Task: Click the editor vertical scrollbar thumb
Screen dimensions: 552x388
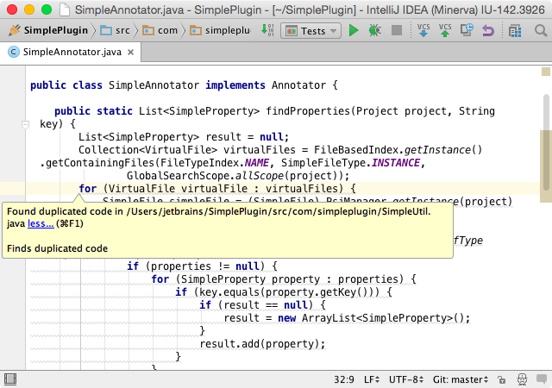Action: [546, 142]
